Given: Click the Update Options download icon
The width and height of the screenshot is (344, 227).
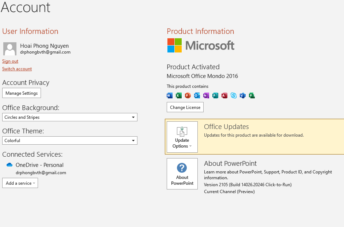Looking at the screenshot, I should coord(182,132).
